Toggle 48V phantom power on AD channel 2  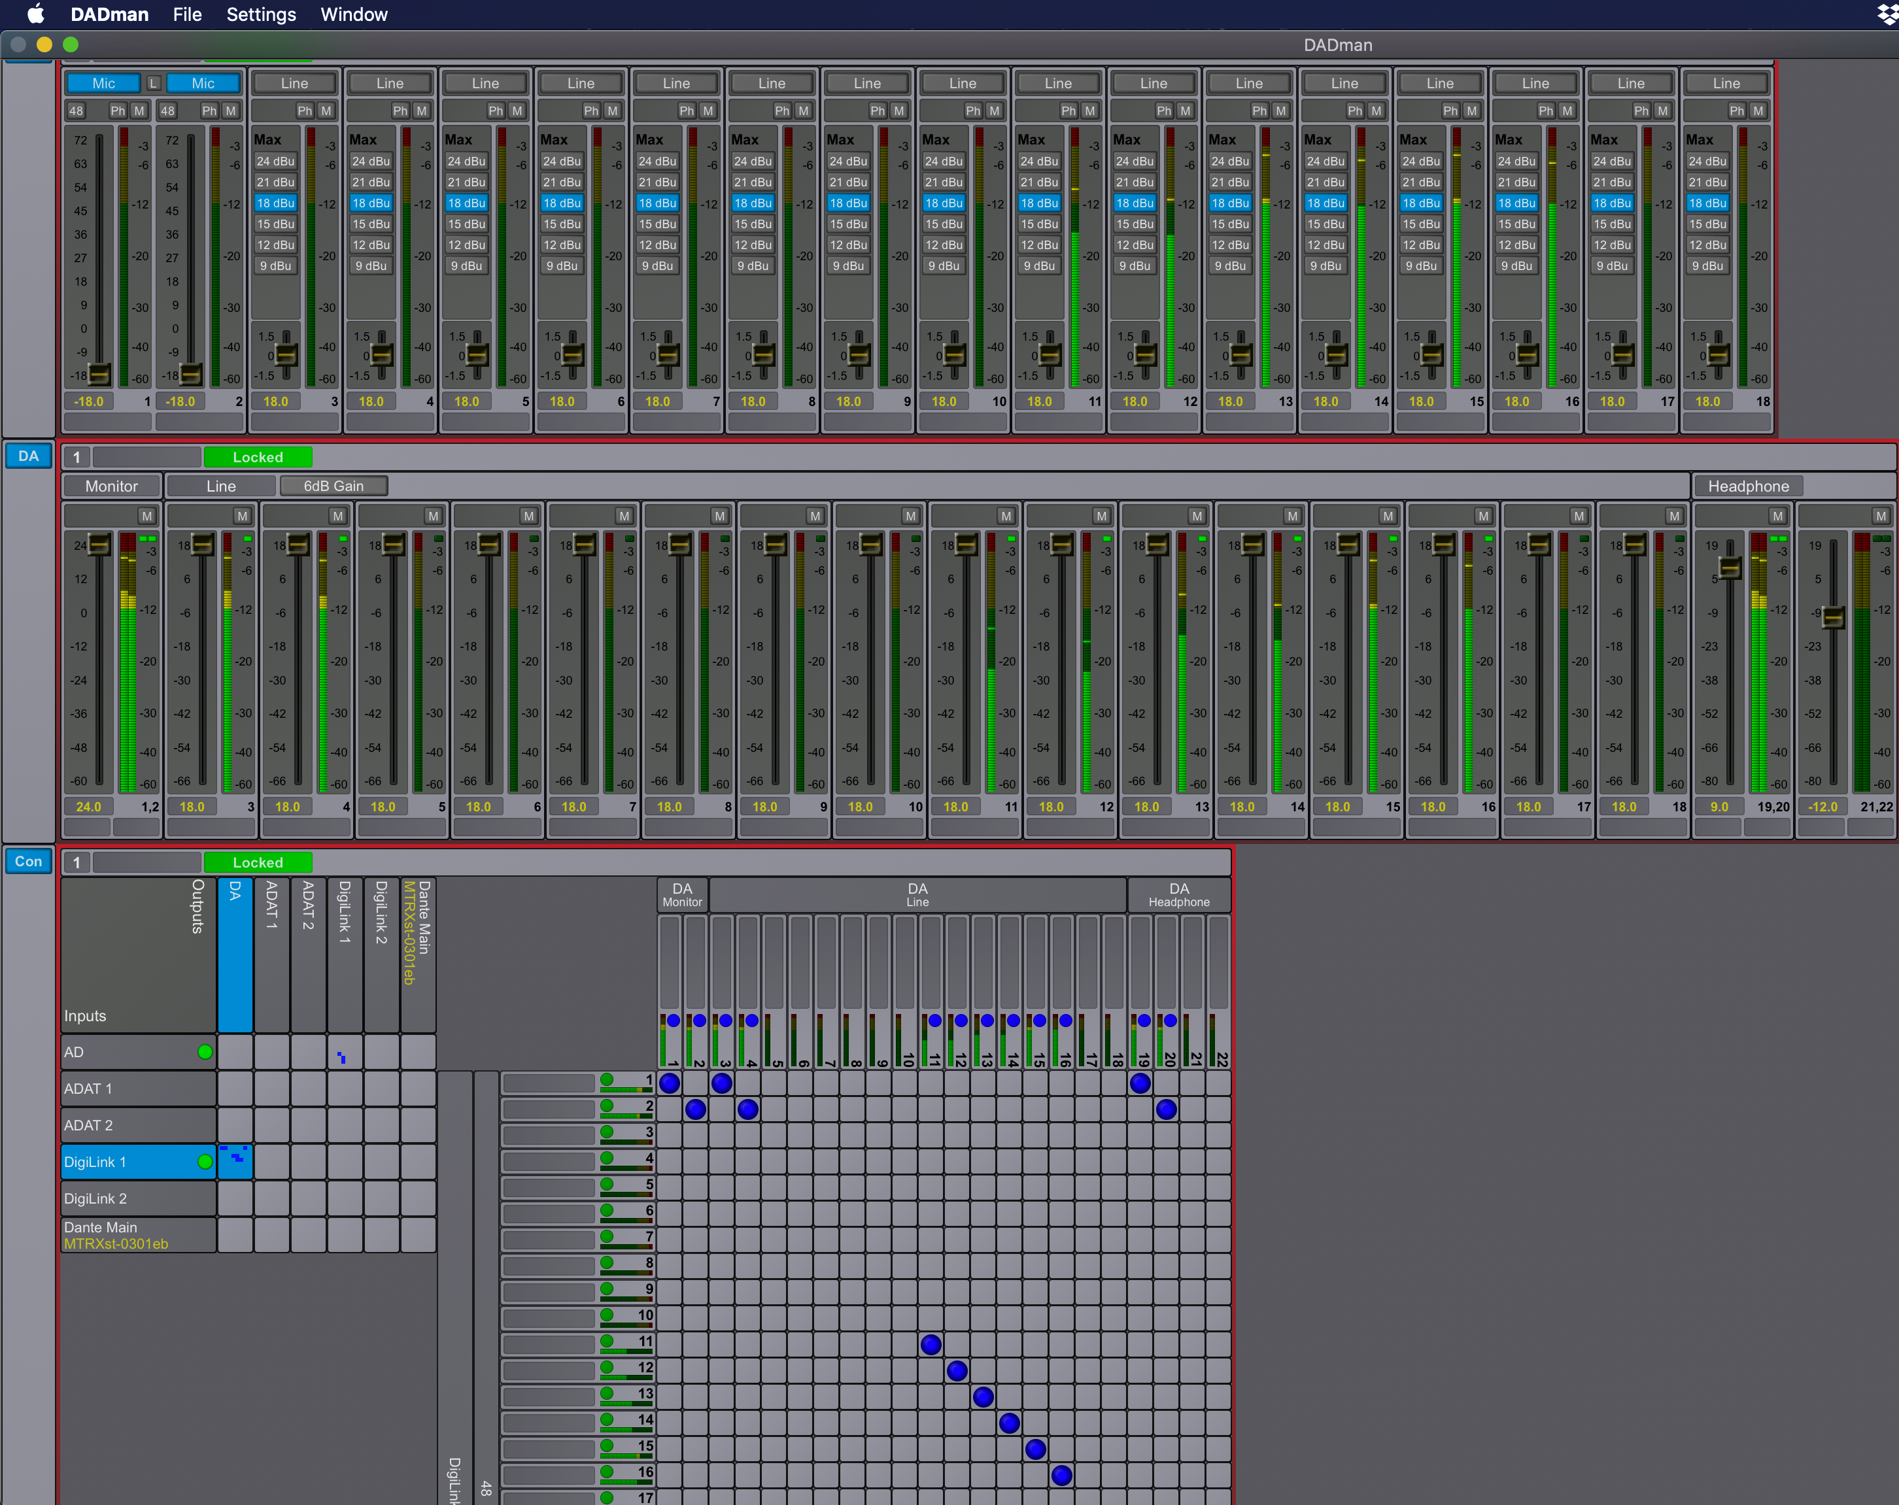pyautogui.click(x=167, y=111)
